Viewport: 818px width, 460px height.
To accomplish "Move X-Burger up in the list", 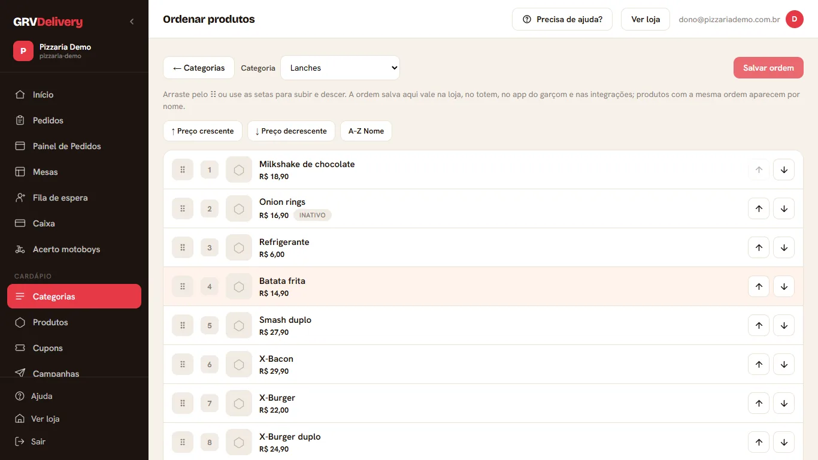I will 759,403.
